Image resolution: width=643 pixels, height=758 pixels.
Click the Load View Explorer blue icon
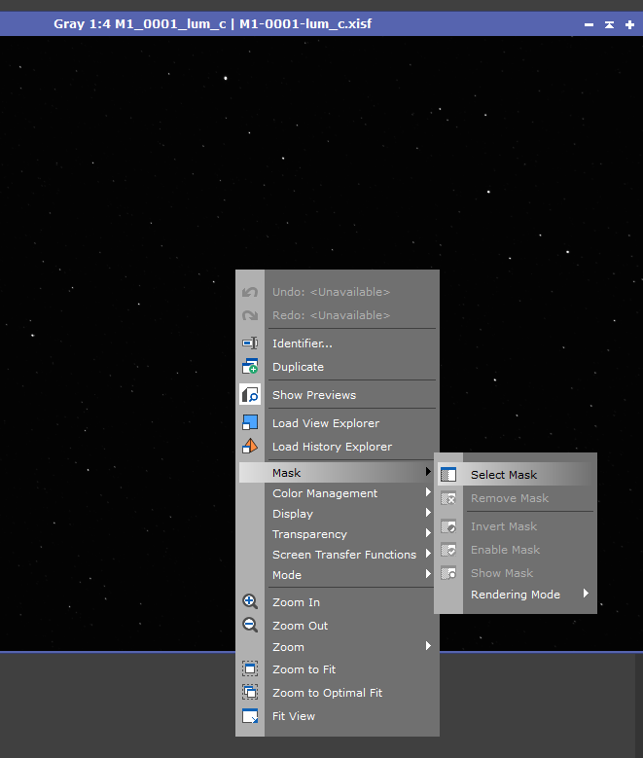pos(250,422)
